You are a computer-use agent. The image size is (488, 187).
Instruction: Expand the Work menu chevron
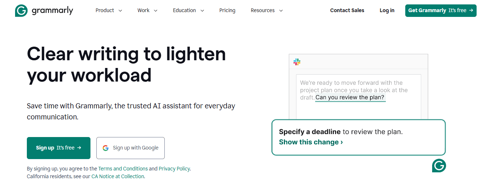click(156, 11)
